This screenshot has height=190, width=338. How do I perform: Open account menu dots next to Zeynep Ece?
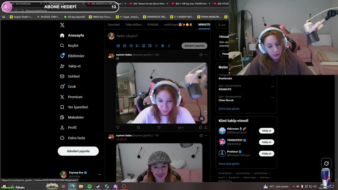point(100,174)
